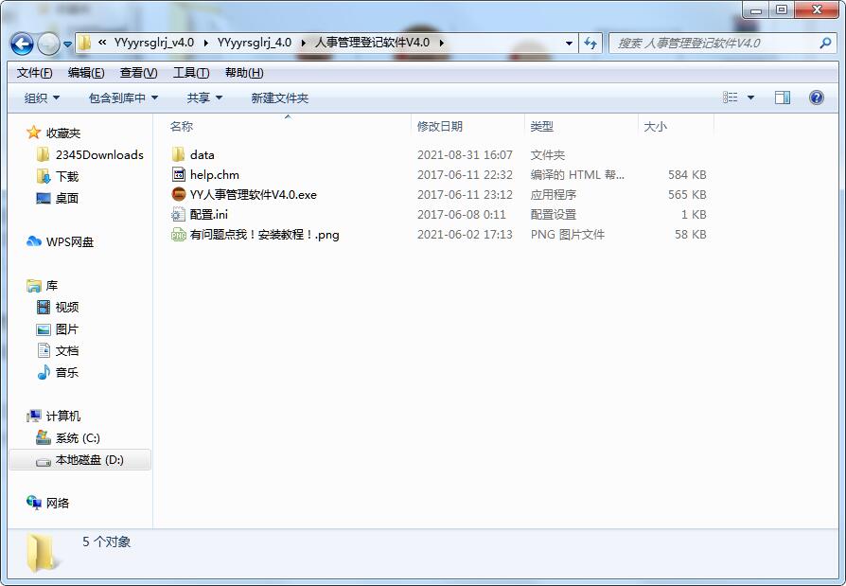The width and height of the screenshot is (846, 586).
Task: Click the large folder icon in details pane
Action: tap(42, 553)
